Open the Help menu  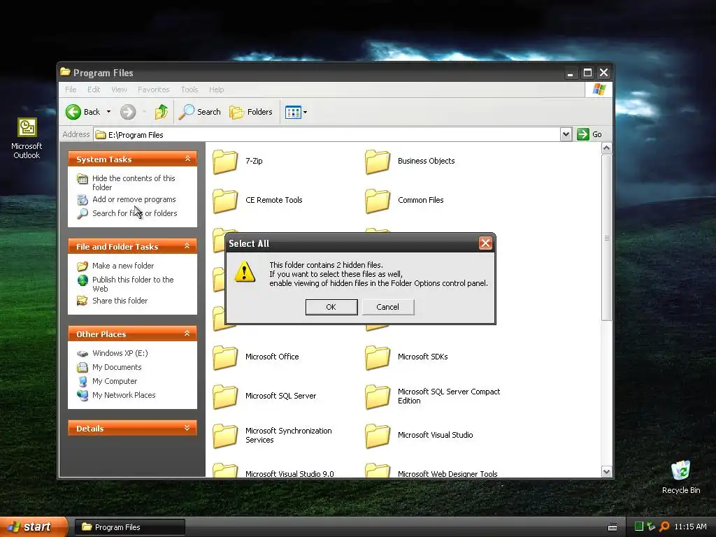217,89
